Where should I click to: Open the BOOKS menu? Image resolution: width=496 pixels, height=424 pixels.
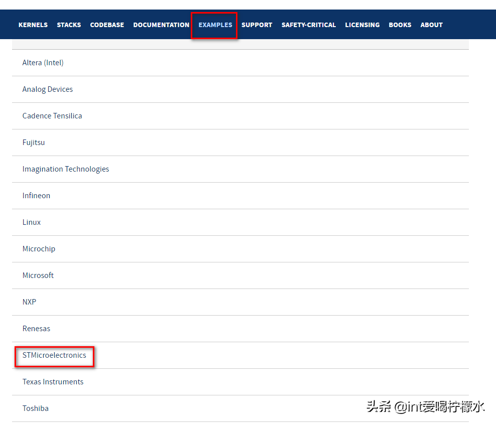click(400, 25)
